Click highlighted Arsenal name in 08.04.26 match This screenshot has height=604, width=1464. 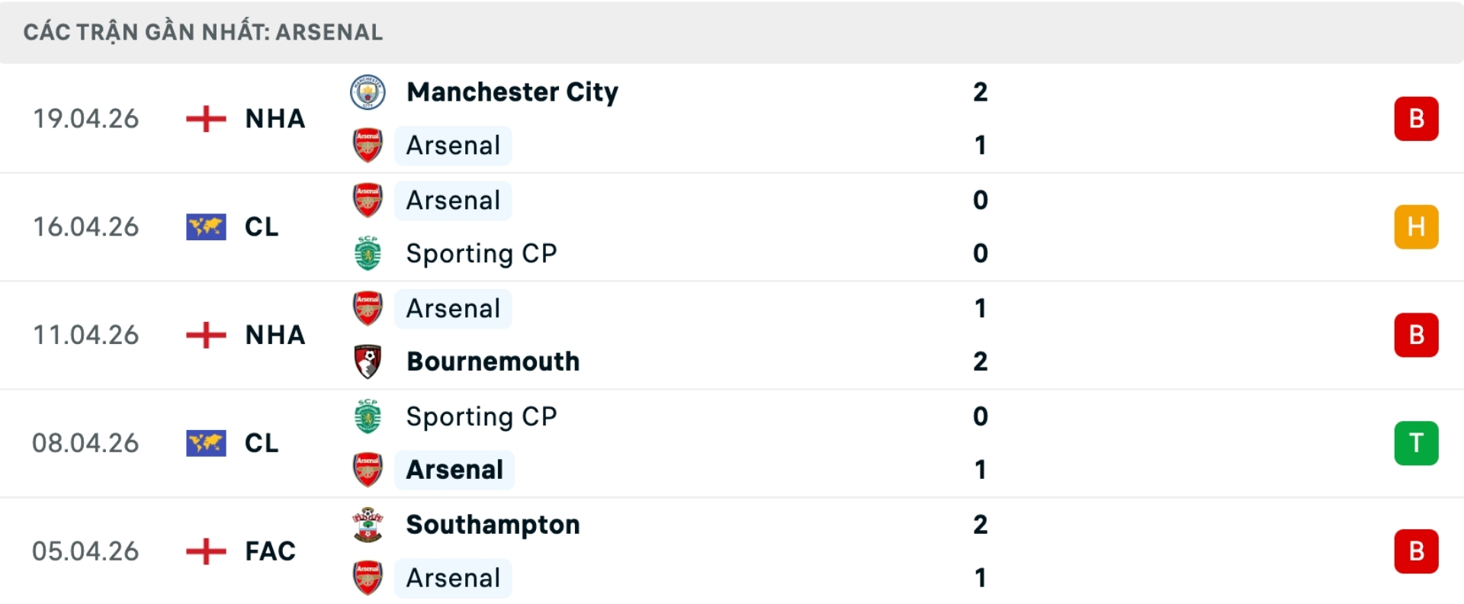[x=454, y=470]
